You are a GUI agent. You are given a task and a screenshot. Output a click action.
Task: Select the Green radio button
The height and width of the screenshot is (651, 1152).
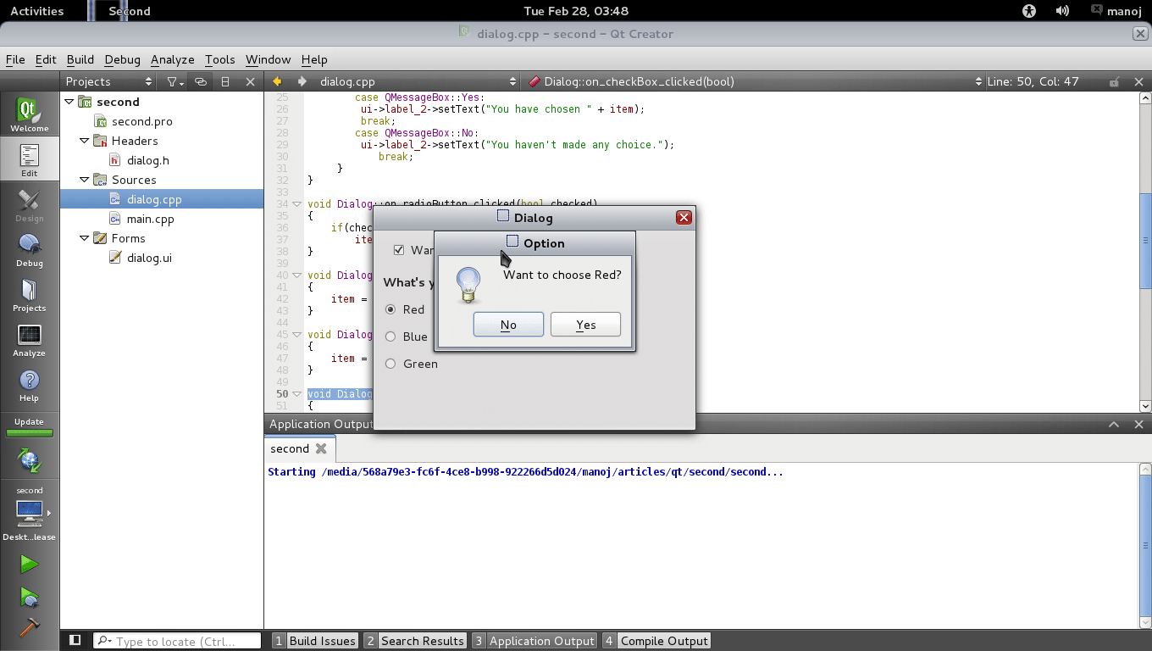(390, 364)
